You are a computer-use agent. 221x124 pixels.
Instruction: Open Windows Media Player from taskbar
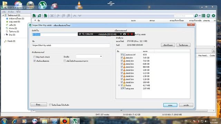(x=24, y=121)
